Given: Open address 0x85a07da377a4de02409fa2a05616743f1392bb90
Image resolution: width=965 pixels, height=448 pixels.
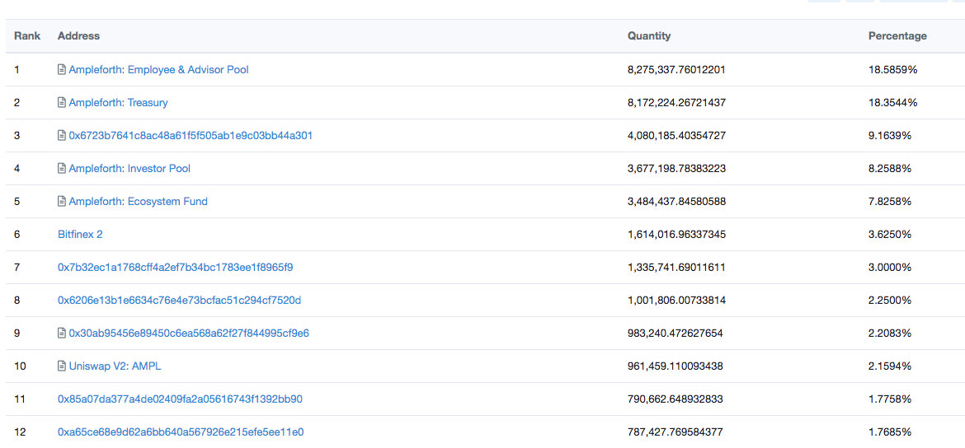Looking at the screenshot, I should point(181,399).
